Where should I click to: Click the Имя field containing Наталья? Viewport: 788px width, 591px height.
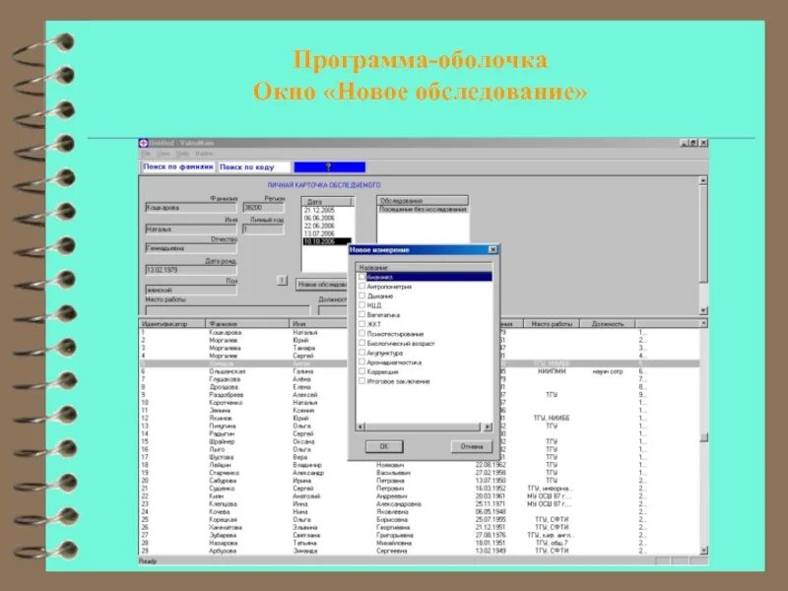(191, 230)
